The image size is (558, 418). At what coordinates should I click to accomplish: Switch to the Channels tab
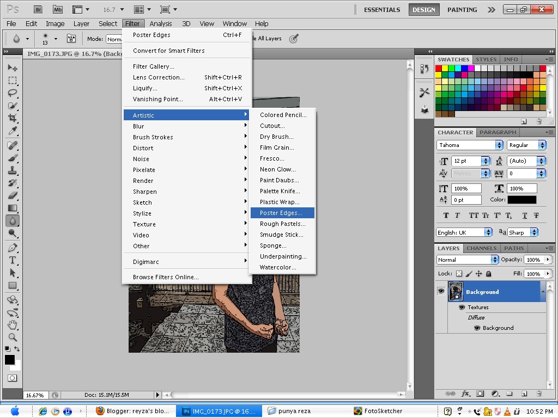[482, 248]
